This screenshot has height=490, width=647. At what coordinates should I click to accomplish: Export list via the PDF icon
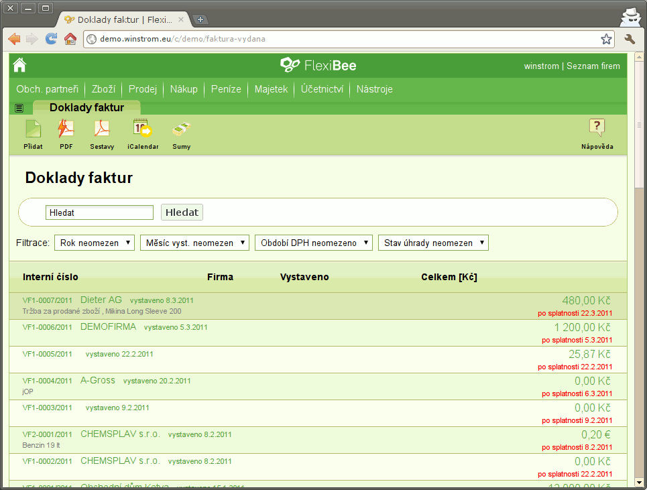66,129
